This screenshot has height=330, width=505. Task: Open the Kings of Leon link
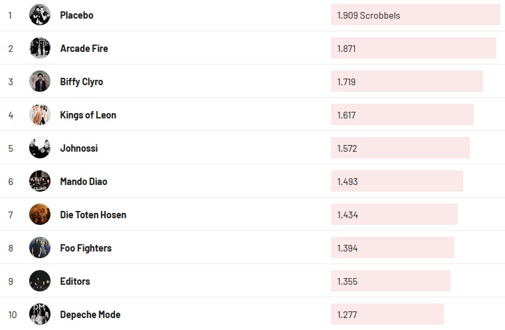click(x=88, y=115)
